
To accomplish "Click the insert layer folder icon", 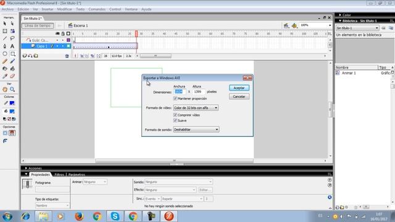I will coord(36,56).
